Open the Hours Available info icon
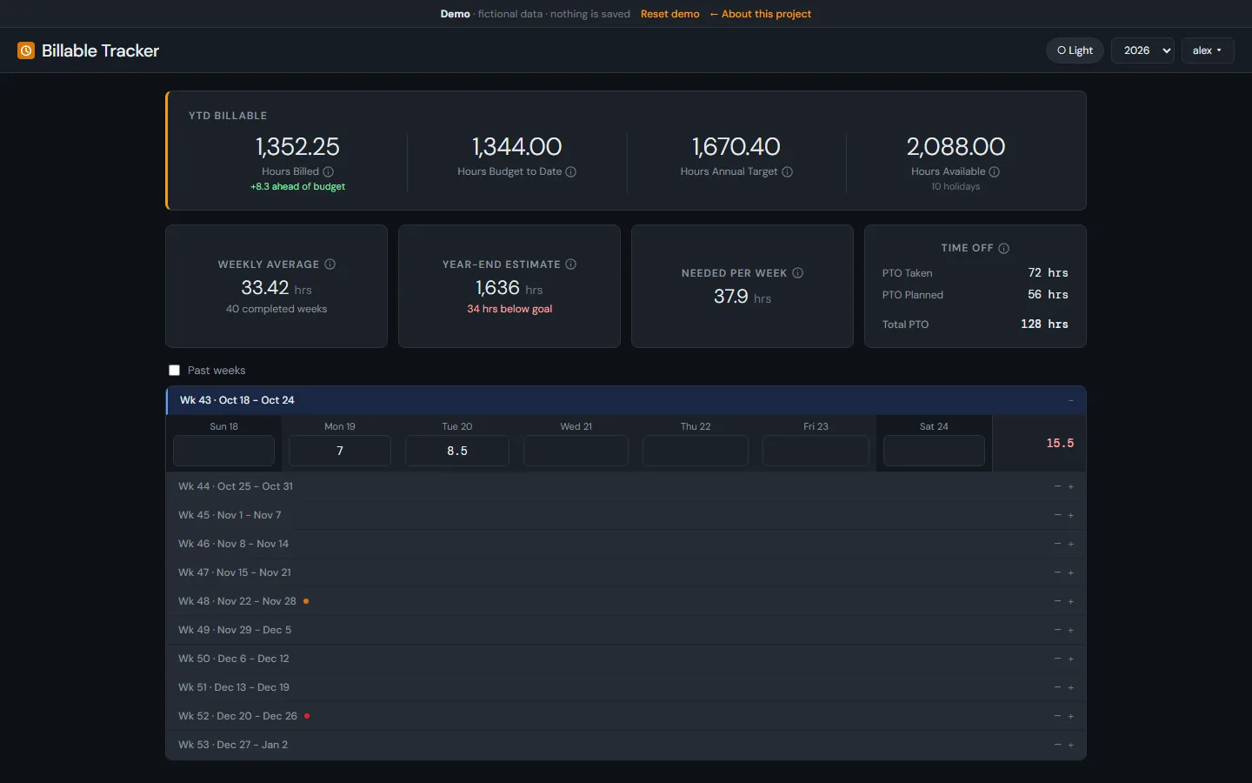 [995, 171]
